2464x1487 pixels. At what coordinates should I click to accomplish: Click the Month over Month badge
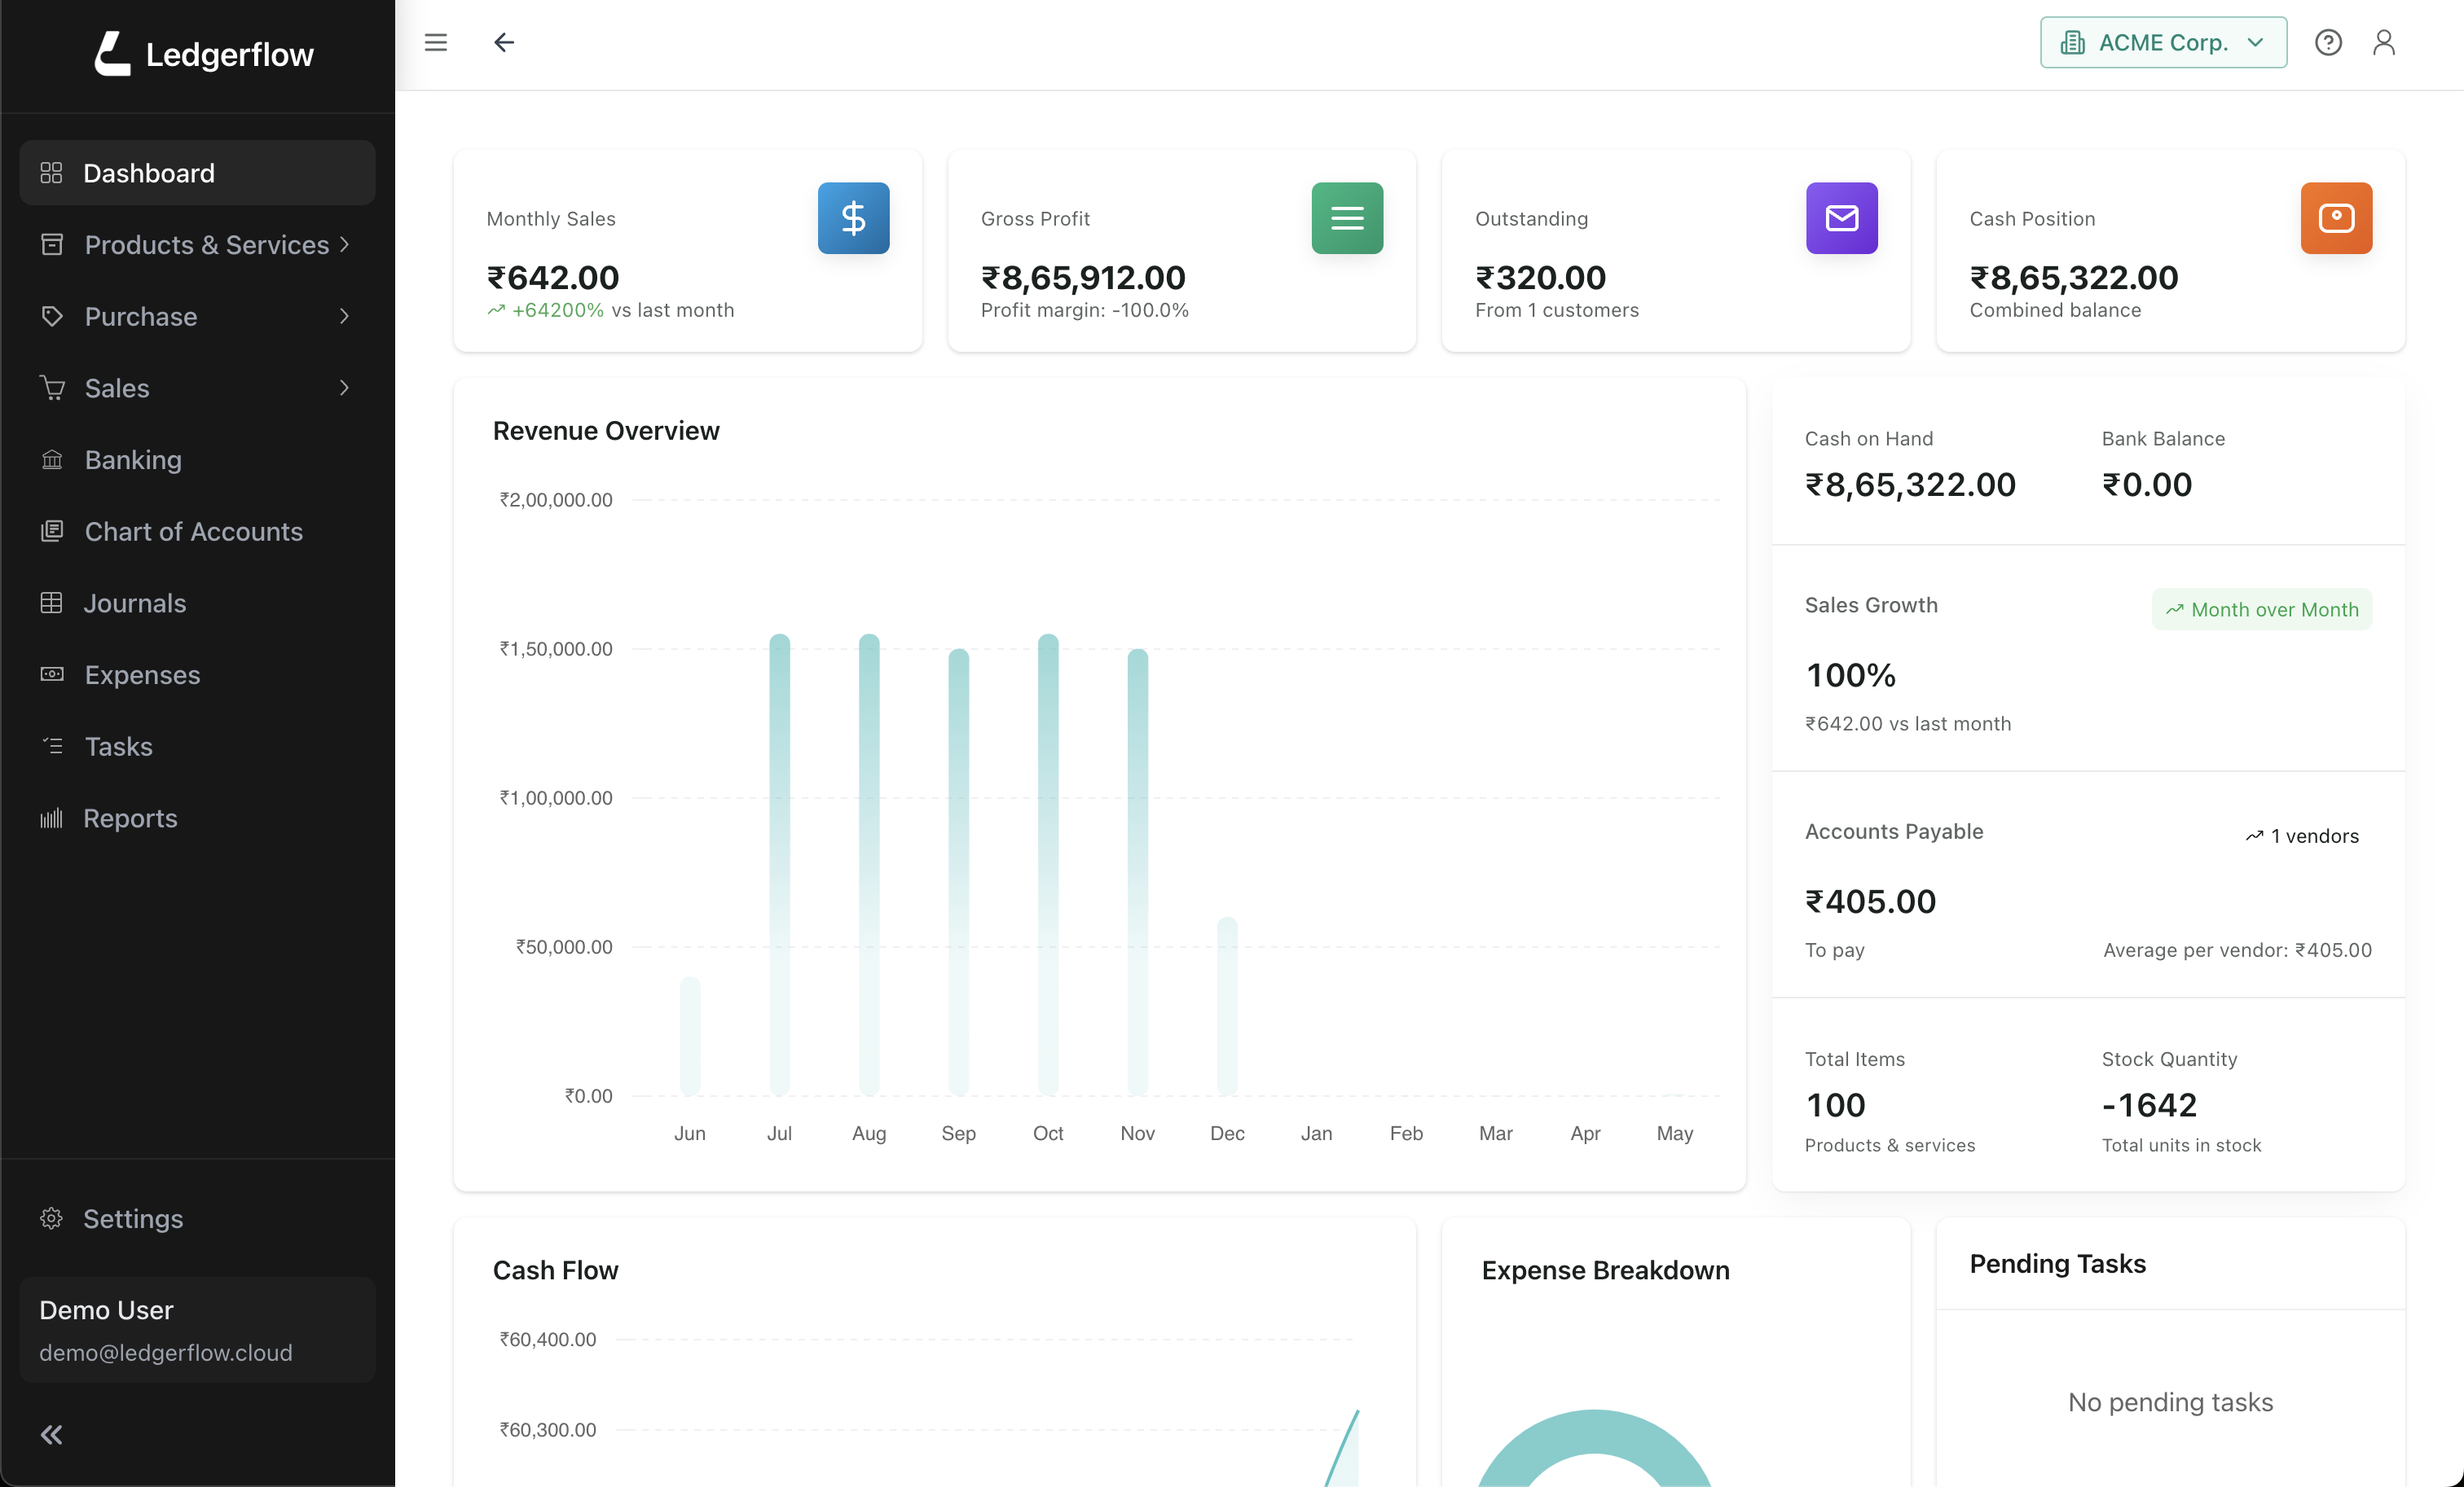coord(2262,608)
